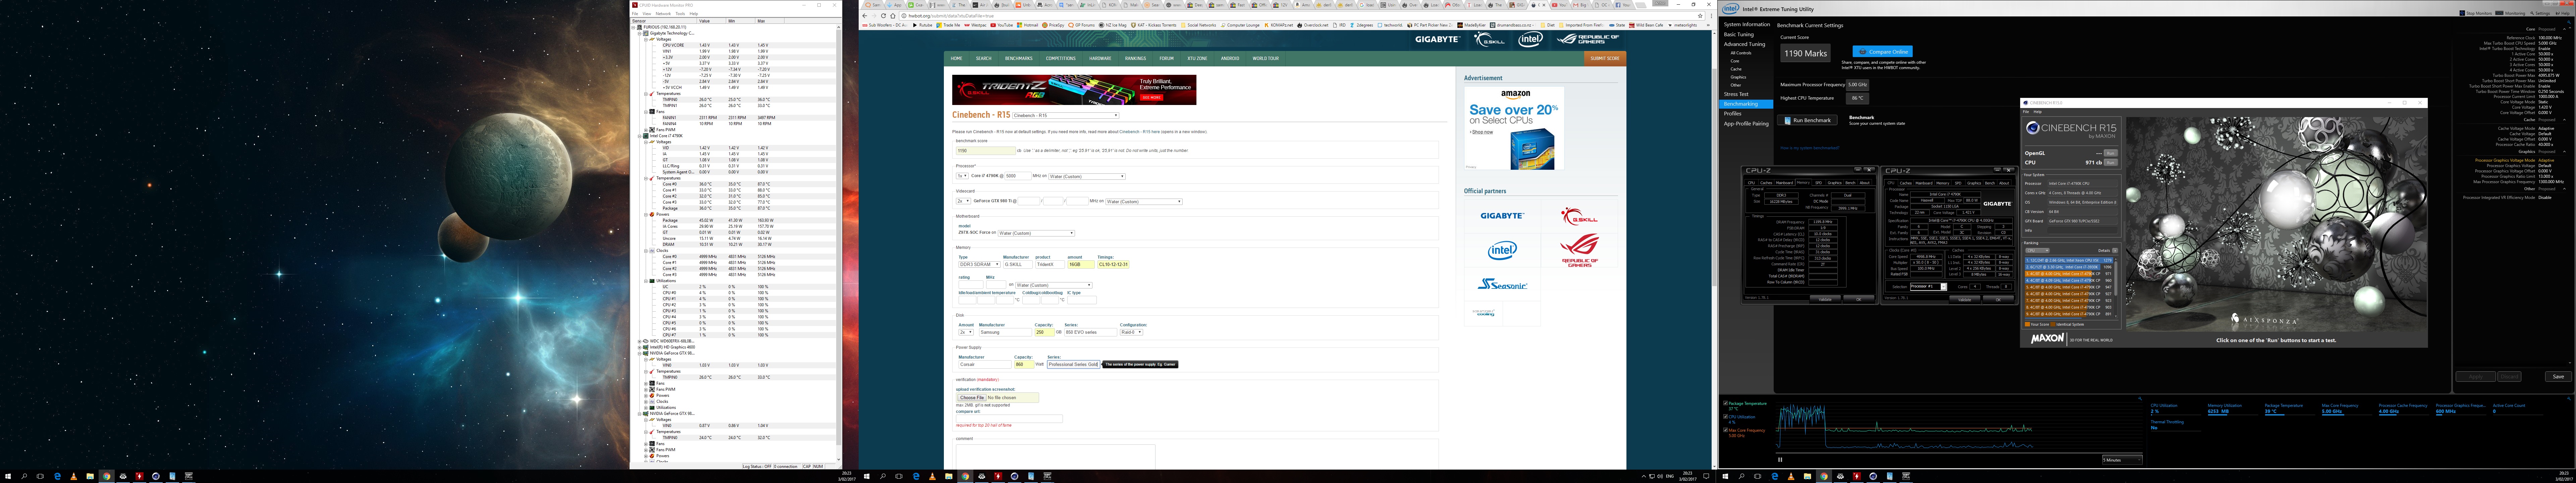Expand the Fans PWM node under Gigabyte
Image resolution: width=2576 pixels, height=483 pixels.
click(x=646, y=130)
